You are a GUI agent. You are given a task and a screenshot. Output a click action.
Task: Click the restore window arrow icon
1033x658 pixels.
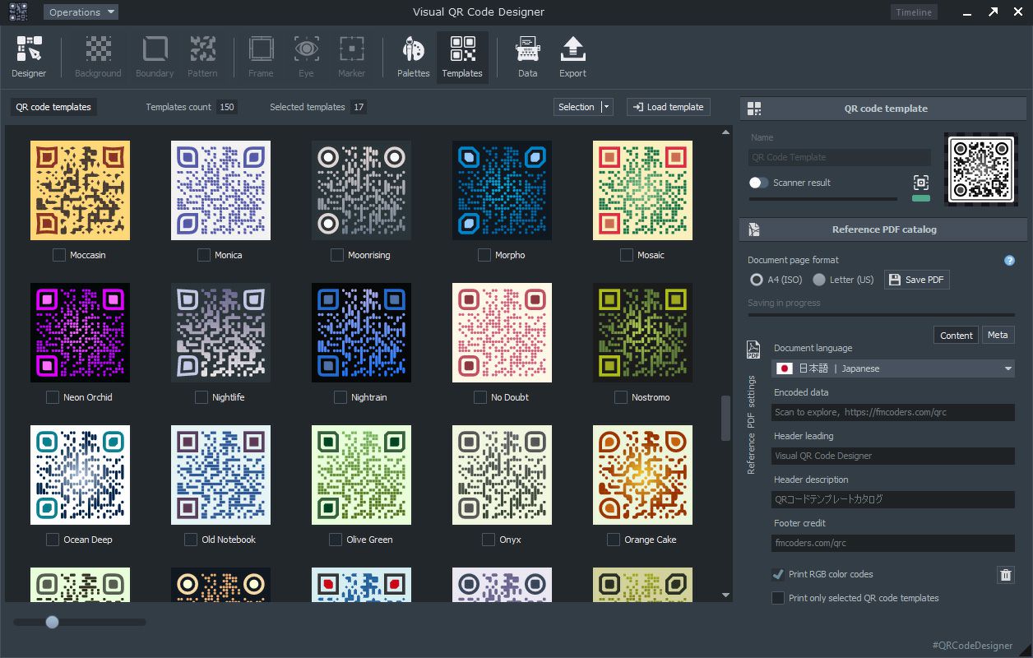click(993, 12)
